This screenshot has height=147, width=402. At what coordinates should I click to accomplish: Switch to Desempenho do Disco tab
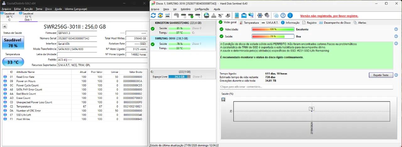click(335, 23)
